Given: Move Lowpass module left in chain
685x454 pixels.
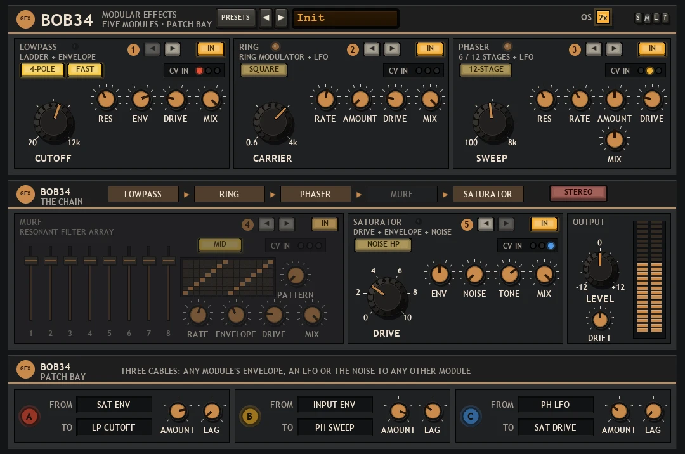Looking at the screenshot, I should (x=152, y=49).
